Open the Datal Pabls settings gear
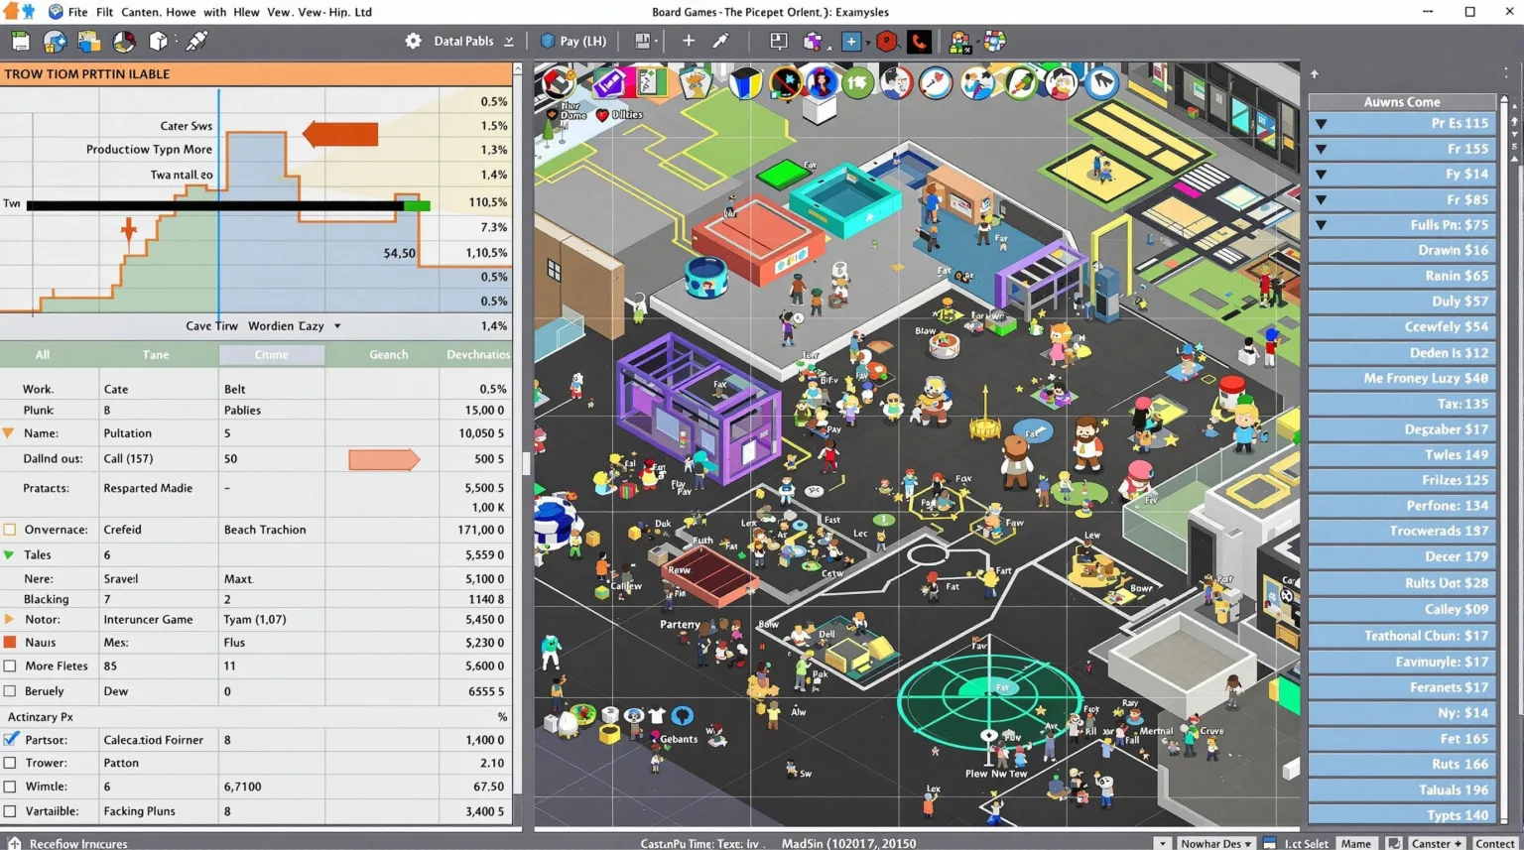The height and width of the screenshot is (850, 1524). click(x=414, y=41)
